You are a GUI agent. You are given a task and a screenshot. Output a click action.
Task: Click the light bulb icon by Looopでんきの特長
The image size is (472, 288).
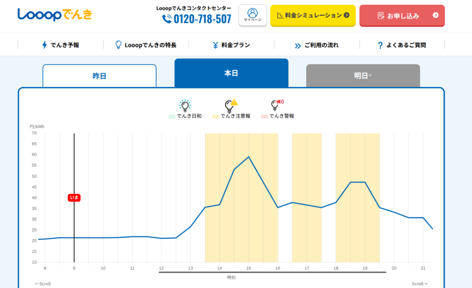click(118, 45)
